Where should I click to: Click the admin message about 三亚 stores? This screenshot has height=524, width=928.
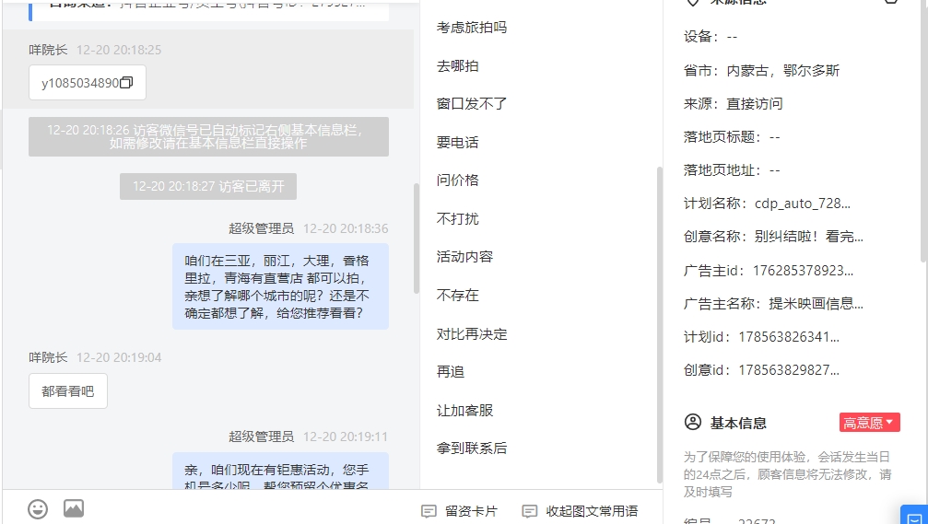coord(280,286)
